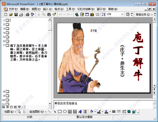158x122 pixels.
Task: Open the 幻灯片放映 menu
Action: pyautogui.click(x=86, y=9)
